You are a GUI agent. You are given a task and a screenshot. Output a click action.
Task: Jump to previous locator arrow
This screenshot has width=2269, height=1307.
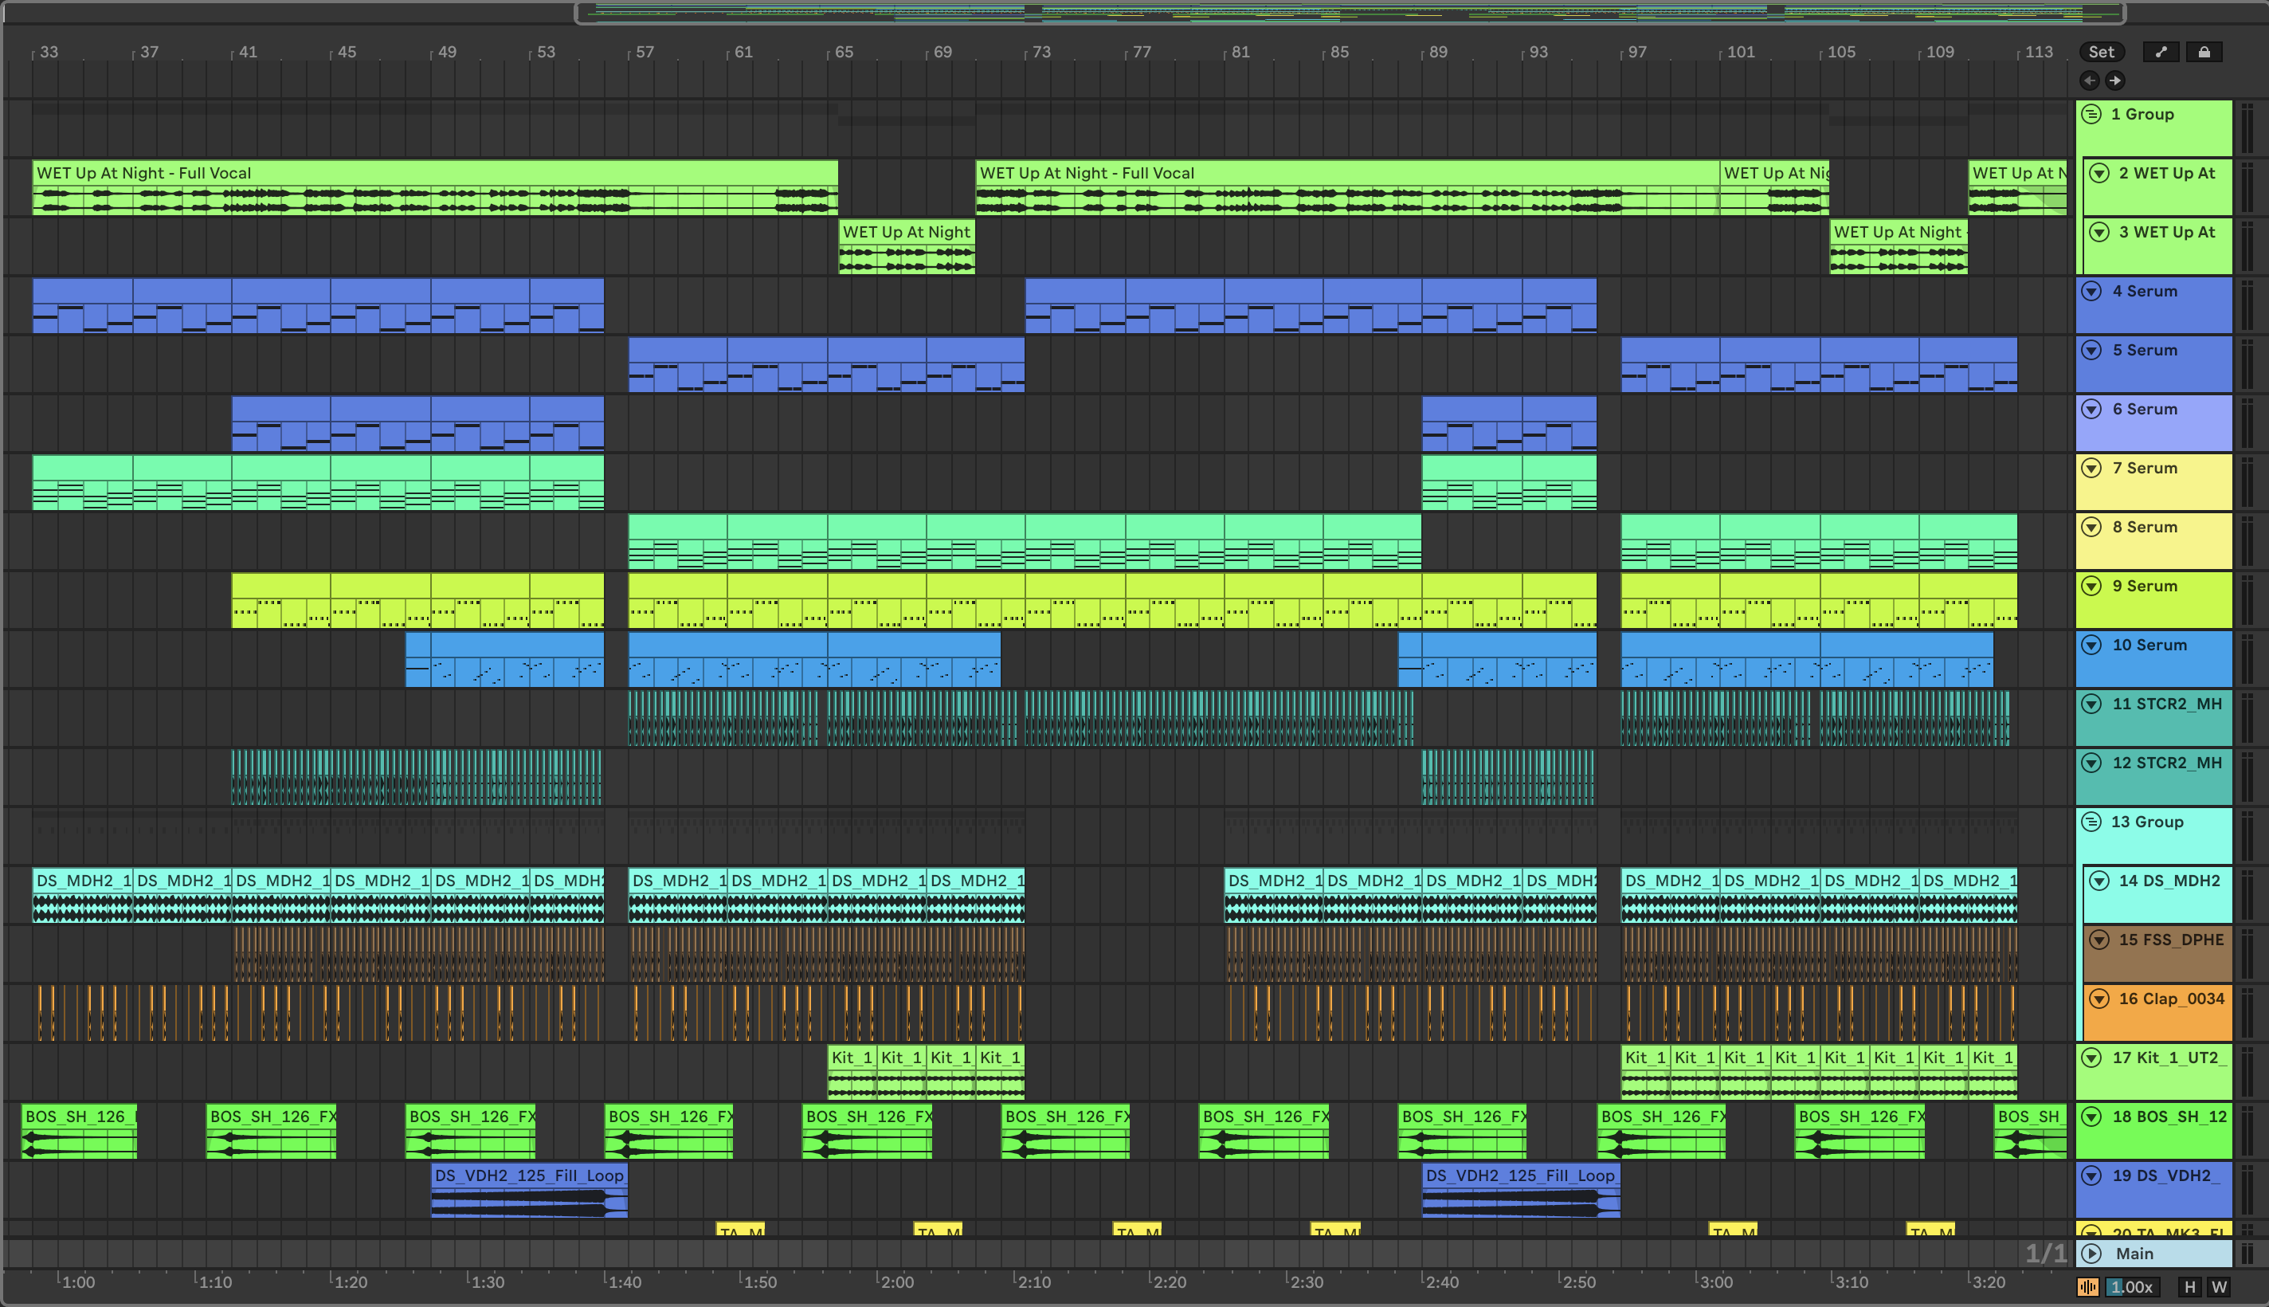[x=2090, y=80]
